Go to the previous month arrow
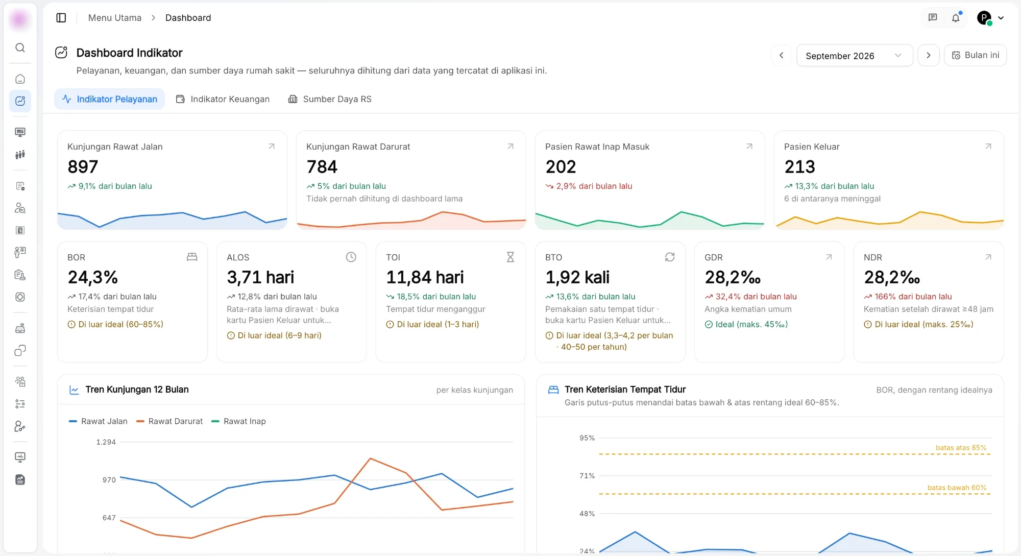The width and height of the screenshot is (1021, 556). point(781,55)
